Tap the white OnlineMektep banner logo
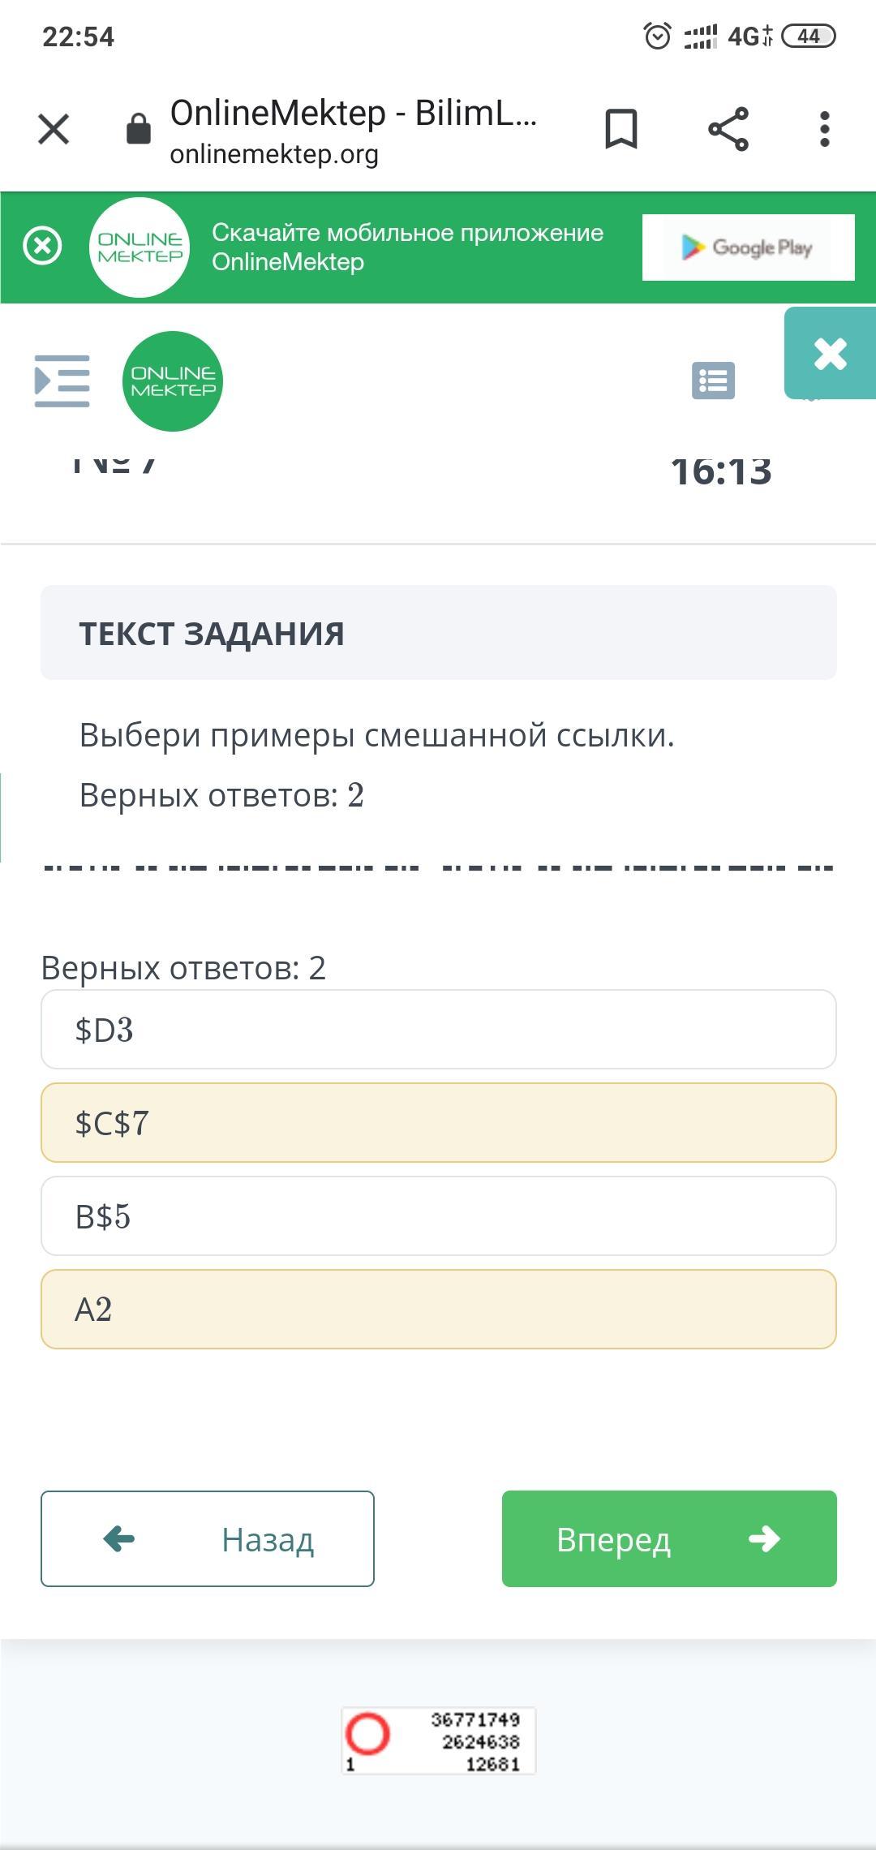Screen dimensions: 876x1850 pos(140,247)
